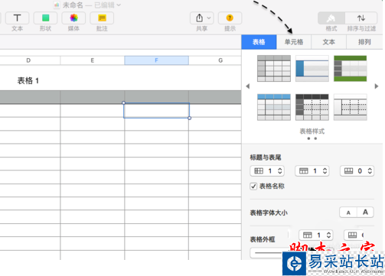The height and width of the screenshot is (276, 385).
Task: Decrease table font size with small A
Action: point(348,213)
